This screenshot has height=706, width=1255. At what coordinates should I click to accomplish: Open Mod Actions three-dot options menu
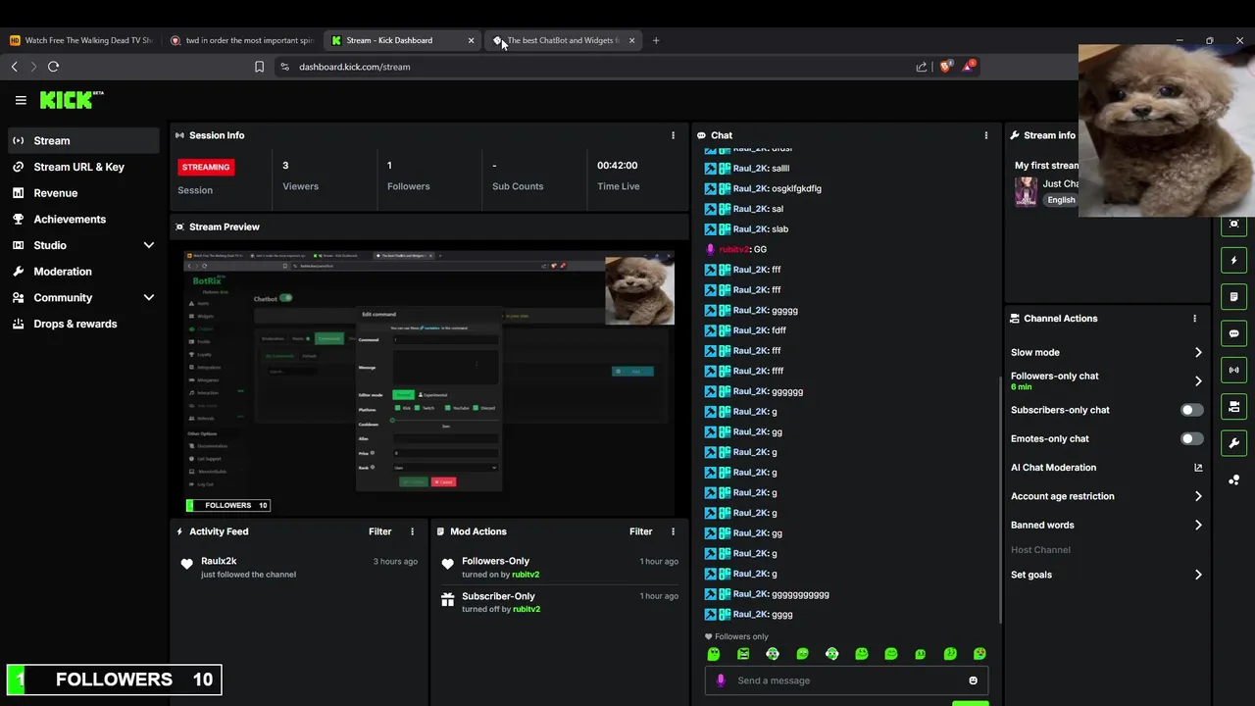tap(673, 531)
